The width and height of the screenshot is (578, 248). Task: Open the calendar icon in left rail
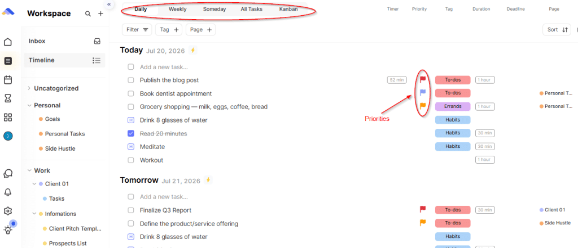(x=8, y=80)
